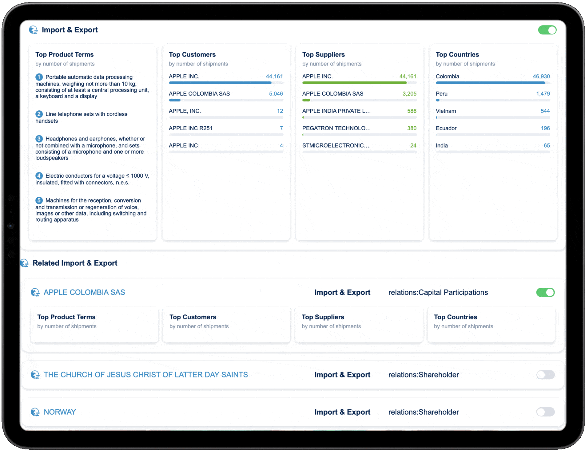Open the NORWAY related entity link
The height and width of the screenshot is (450, 585).
coord(60,412)
